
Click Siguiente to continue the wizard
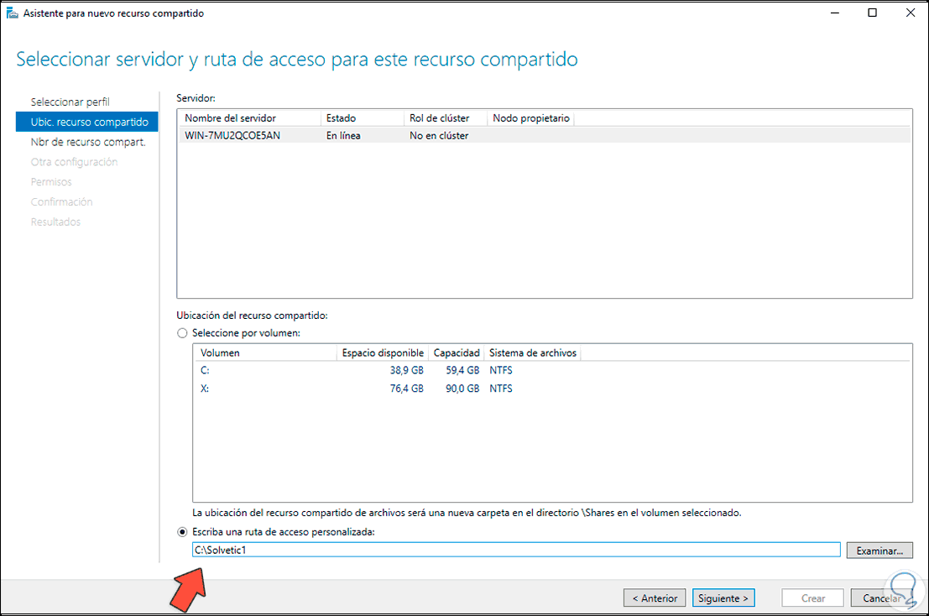pos(723,598)
